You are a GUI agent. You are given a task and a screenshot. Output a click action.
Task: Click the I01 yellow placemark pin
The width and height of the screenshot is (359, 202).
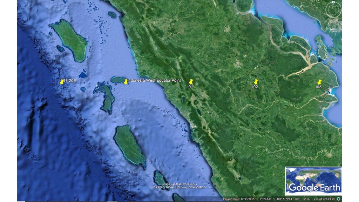pos(191,82)
